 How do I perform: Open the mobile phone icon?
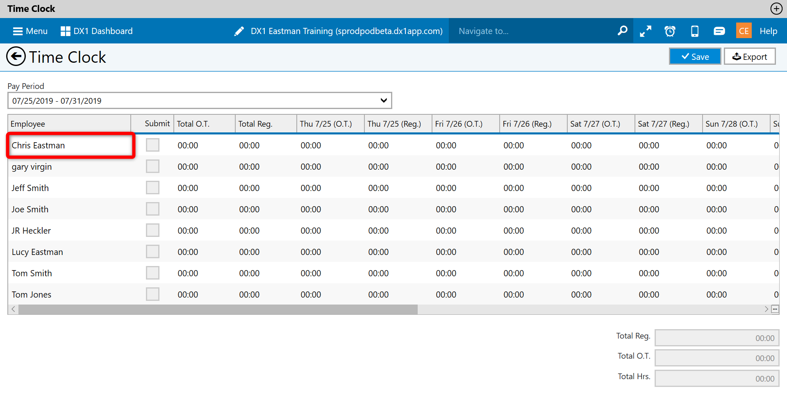[x=695, y=31]
